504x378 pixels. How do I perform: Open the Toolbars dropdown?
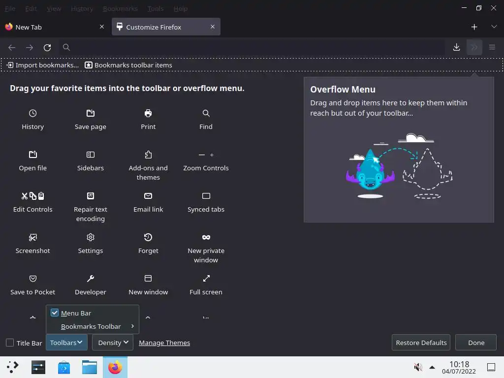click(x=66, y=343)
